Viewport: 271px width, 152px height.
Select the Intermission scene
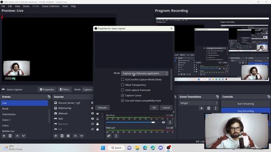(25, 114)
